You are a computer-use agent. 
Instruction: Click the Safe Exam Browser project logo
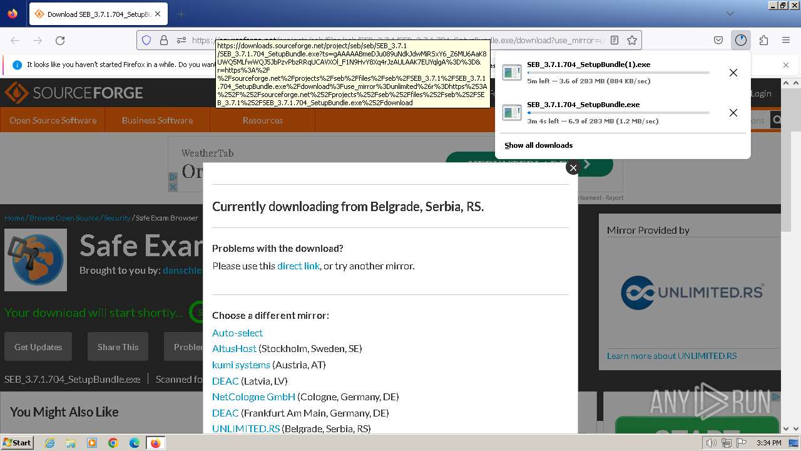tap(36, 260)
